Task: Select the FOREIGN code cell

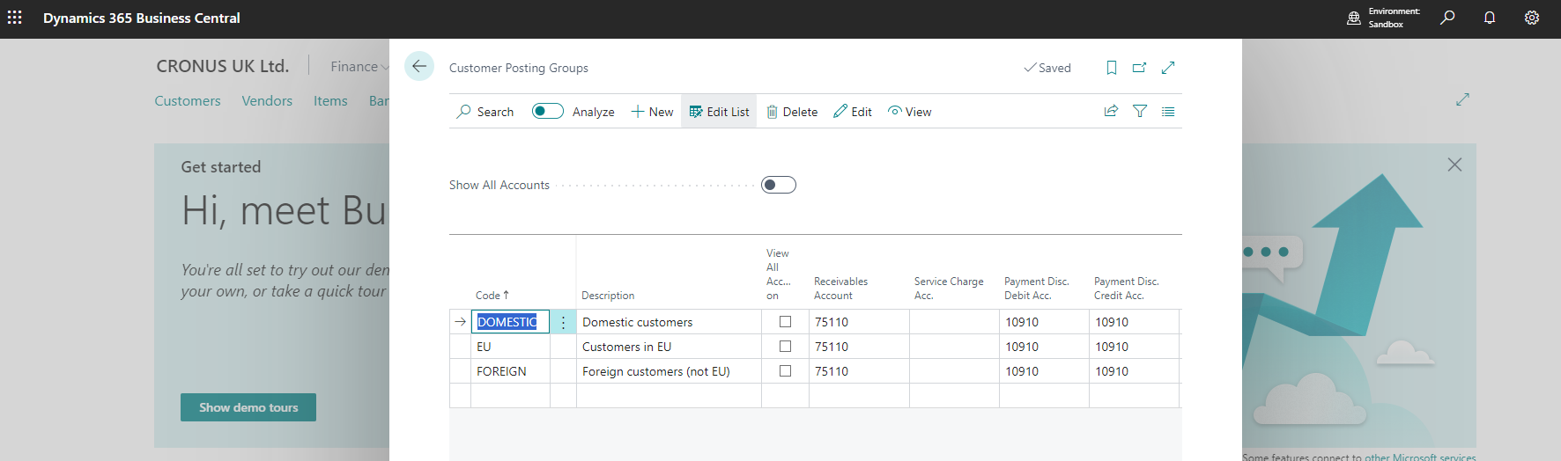Action: point(511,371)
